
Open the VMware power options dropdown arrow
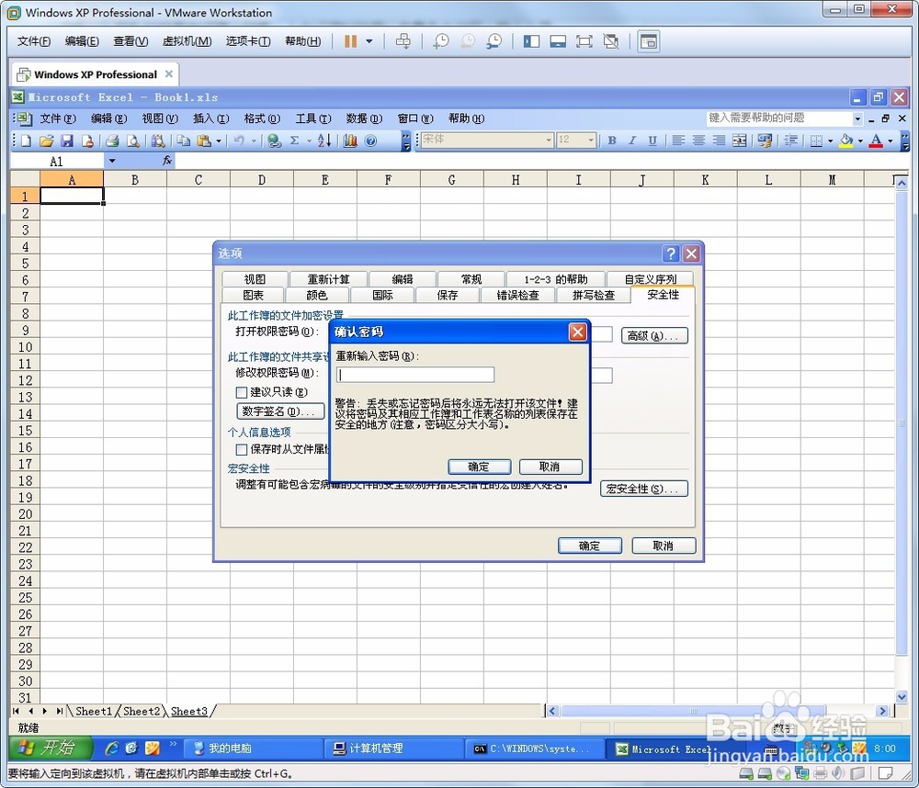click(x=369, y=41)
